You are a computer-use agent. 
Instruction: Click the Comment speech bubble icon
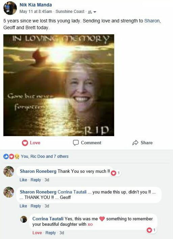[76, 143]
